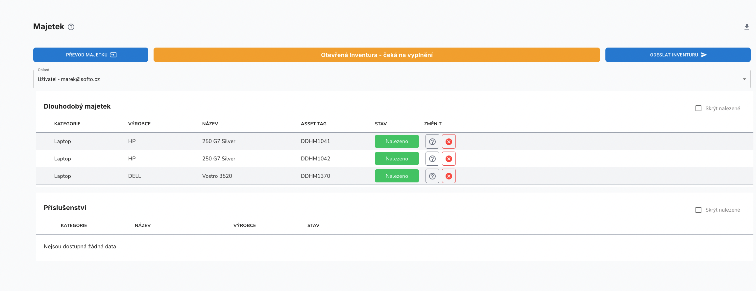Click question mark icon for Vostro 3520
The width and height of the screenshot is (756, 291).
click(432, 176)
